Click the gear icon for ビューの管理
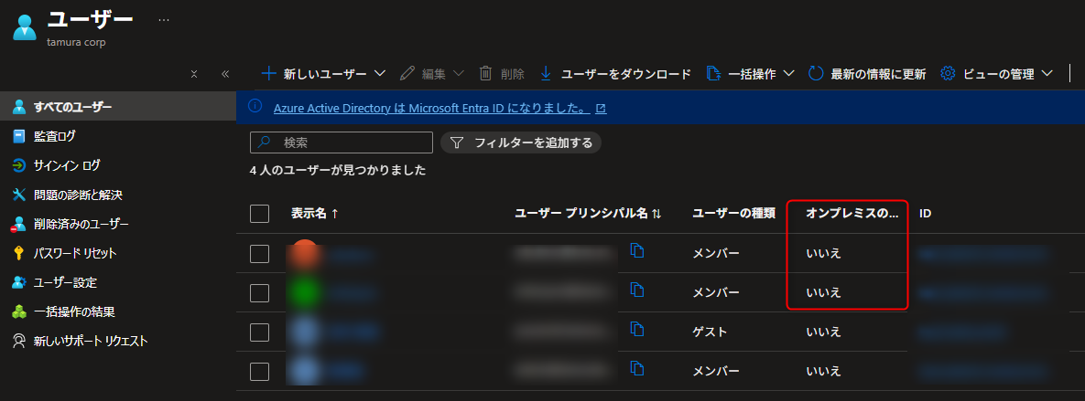1085x401 pixels. pyautogui.click(x=948, y=74)
